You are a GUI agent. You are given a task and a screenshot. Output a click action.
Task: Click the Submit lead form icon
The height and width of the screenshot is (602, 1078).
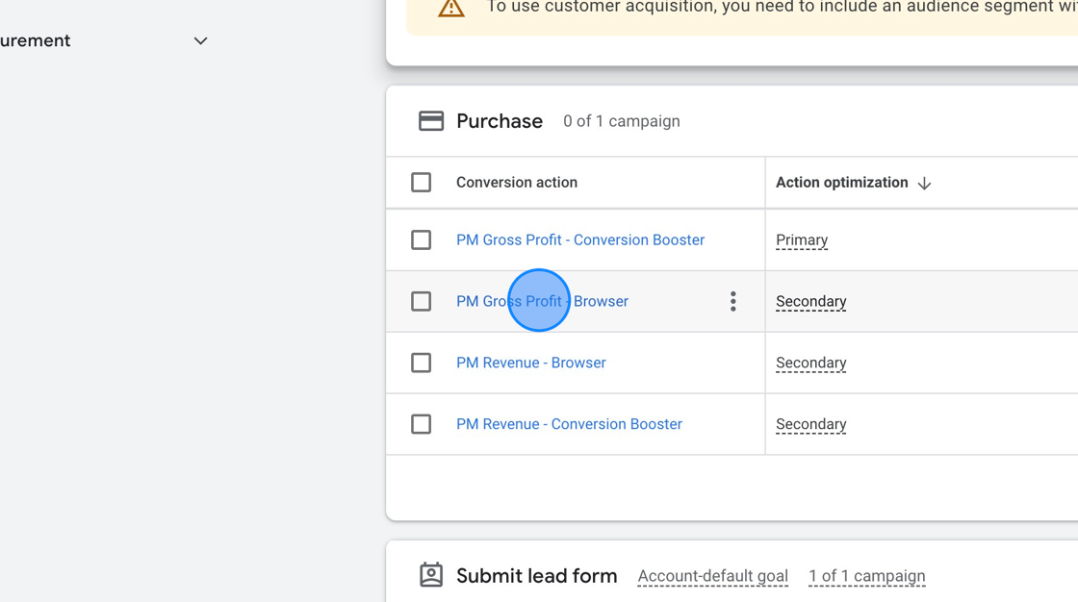point(431,575)
